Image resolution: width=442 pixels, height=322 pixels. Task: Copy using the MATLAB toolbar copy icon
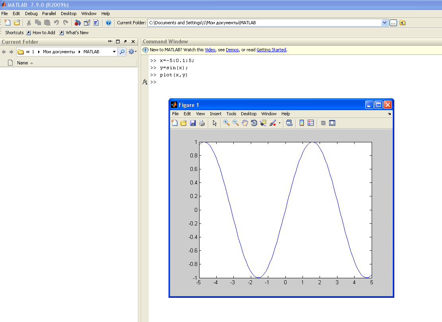(38, 23)
